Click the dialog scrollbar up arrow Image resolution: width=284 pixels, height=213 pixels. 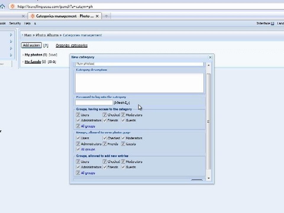point(209,65)
